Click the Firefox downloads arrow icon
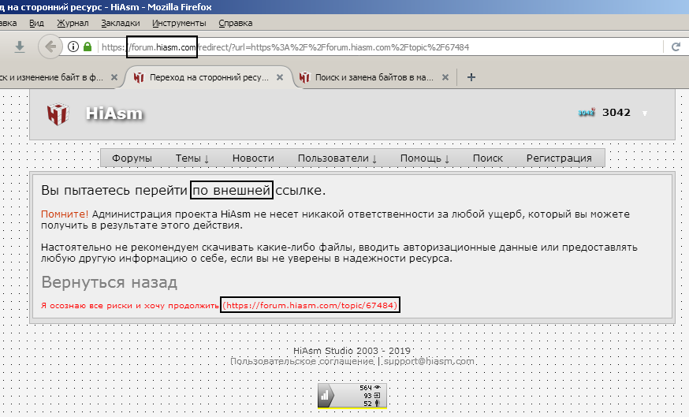 (x=20, y=47)
